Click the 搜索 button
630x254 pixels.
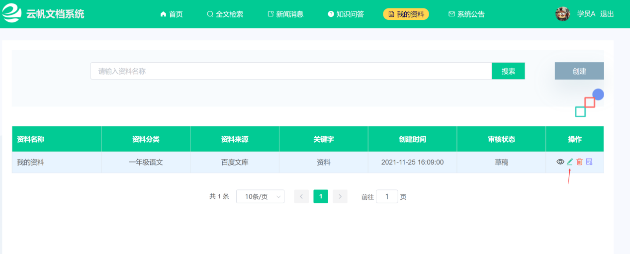[508, 71]
